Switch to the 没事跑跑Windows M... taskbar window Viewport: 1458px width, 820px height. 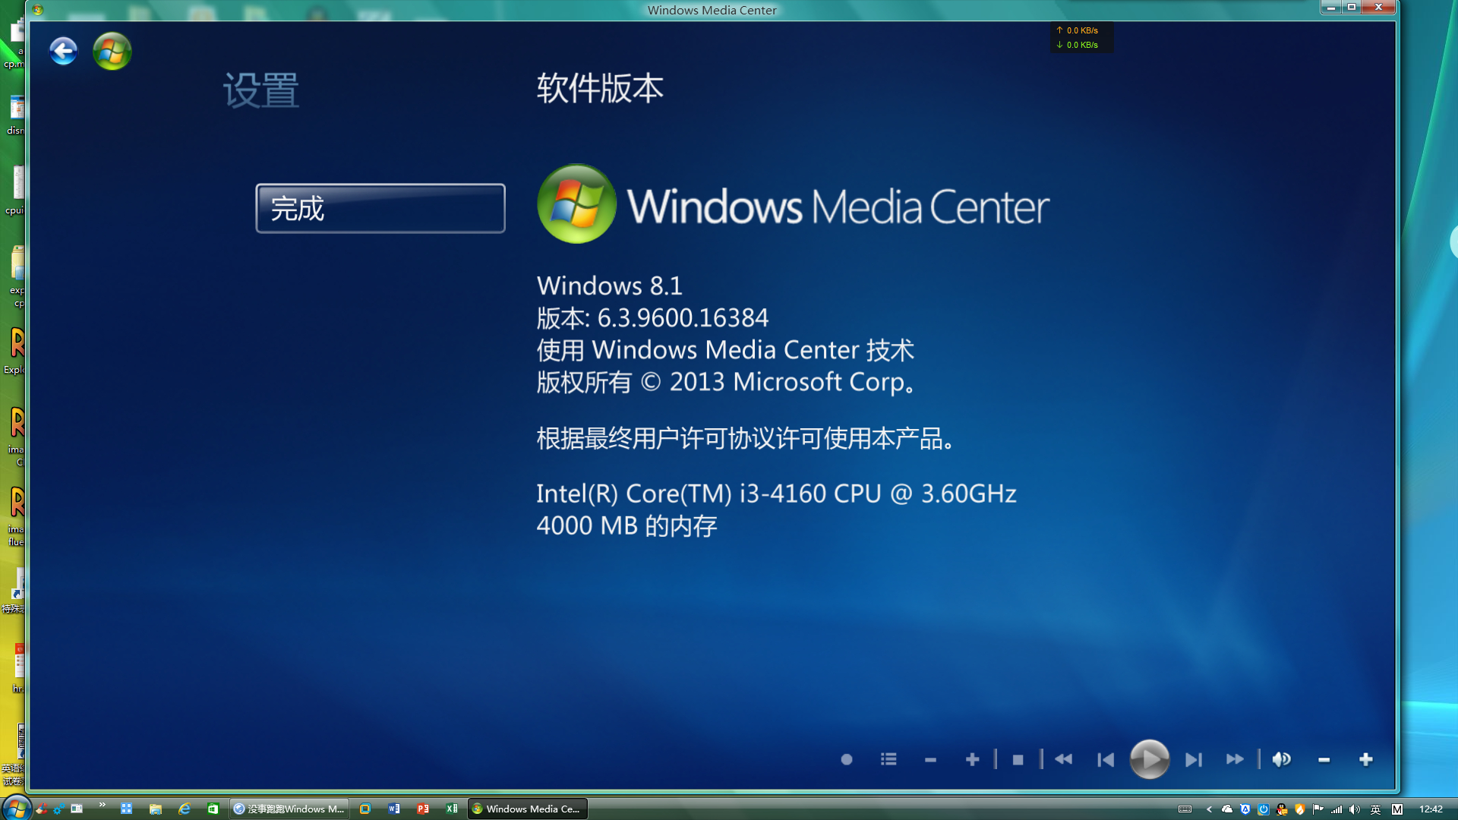click(289, 809)
